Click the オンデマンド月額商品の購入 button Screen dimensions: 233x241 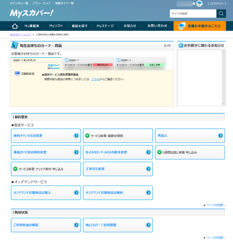[x=46, y=192]
